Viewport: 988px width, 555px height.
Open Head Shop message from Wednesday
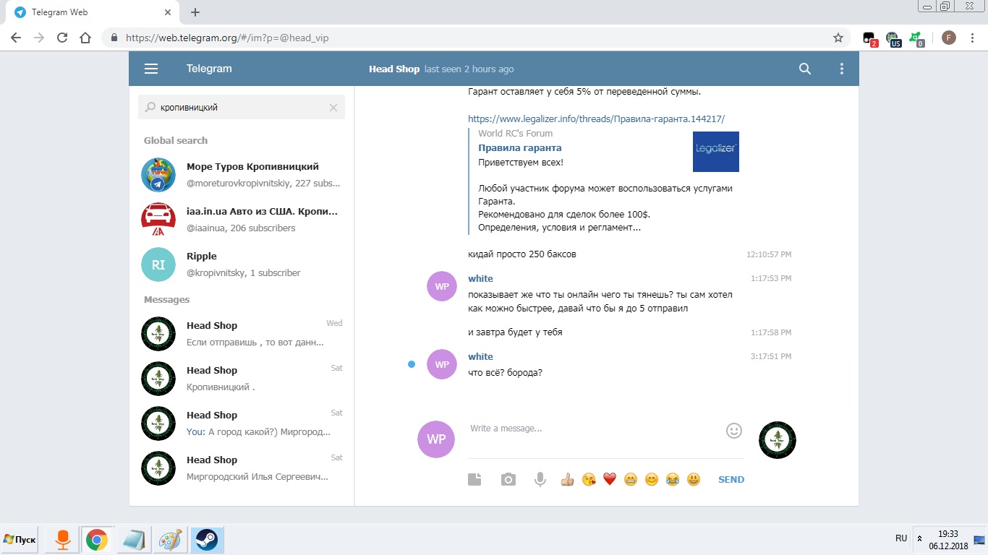tap(242, 334)
